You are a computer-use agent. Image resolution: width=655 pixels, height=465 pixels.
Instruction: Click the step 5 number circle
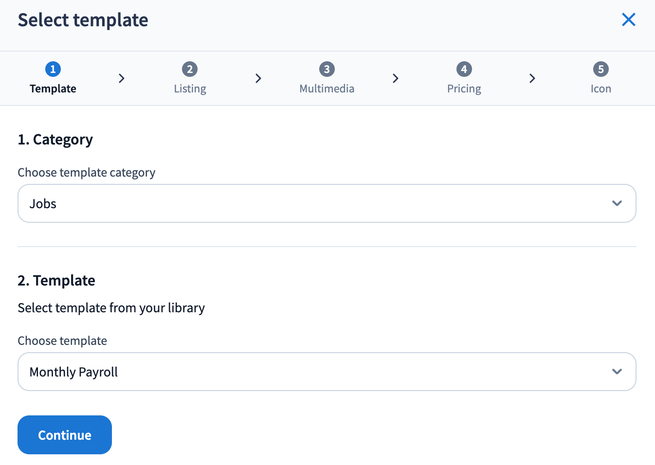(600, 69)
